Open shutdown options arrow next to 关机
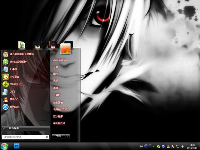 tap(67, 136)
